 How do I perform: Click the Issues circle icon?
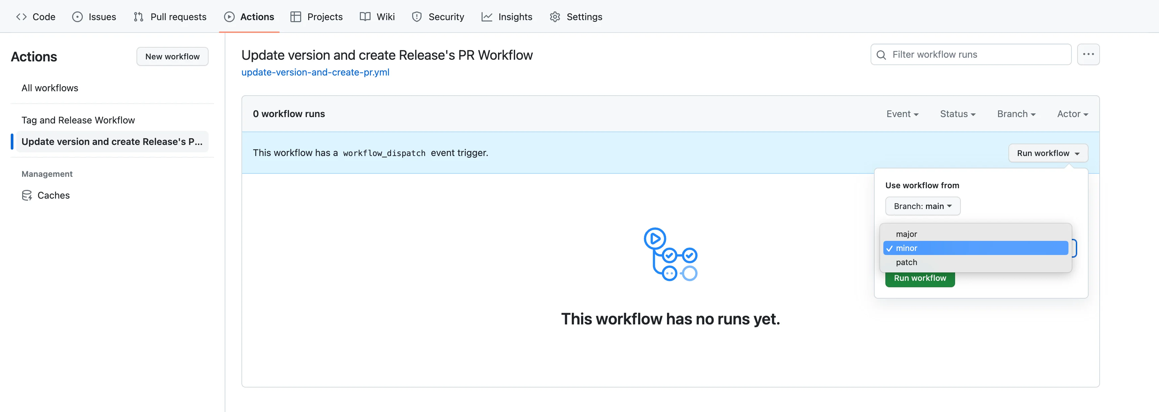[77, 17]
